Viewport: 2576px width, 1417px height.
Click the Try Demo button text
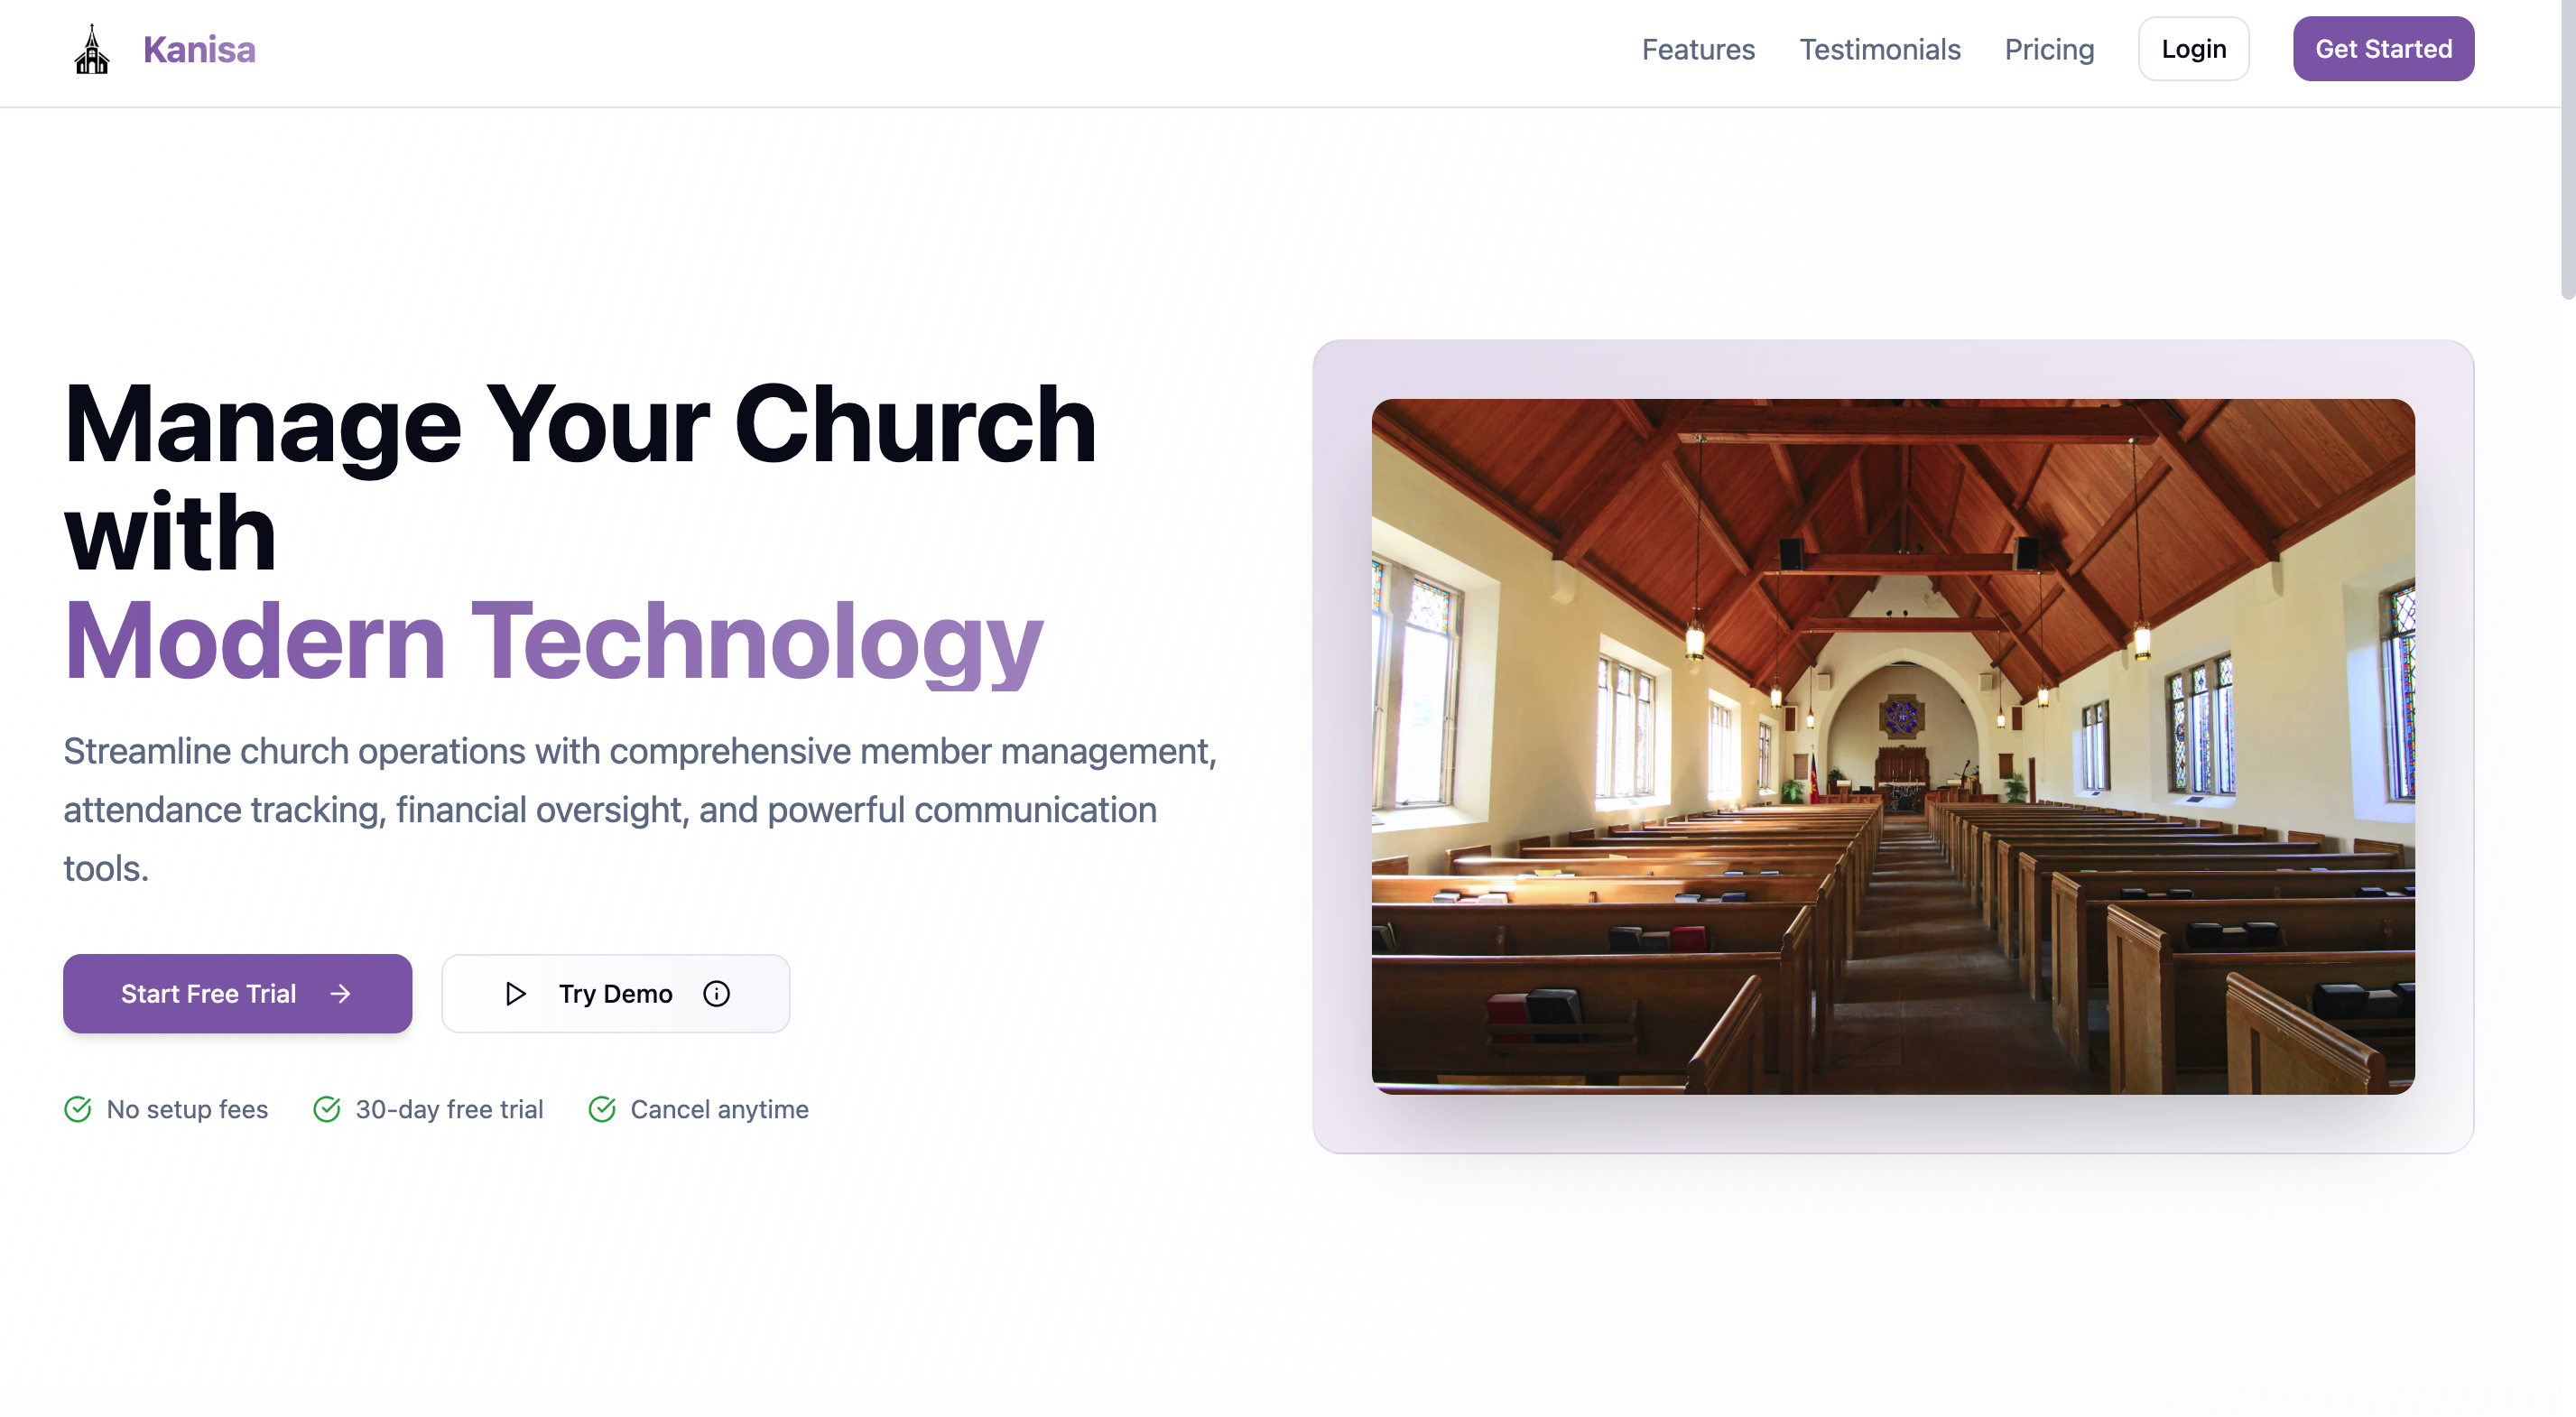click(x=615, y=993)
